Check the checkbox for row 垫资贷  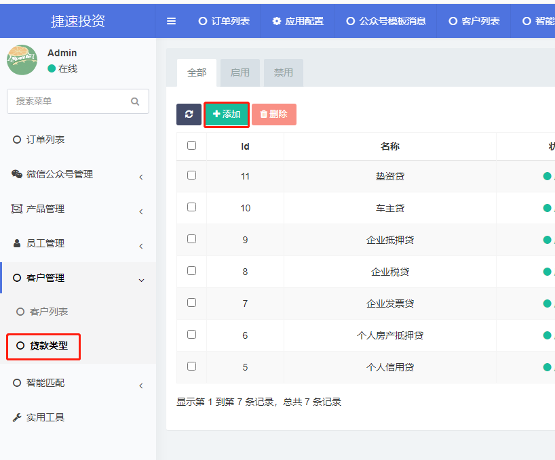[x=191, y=175]
